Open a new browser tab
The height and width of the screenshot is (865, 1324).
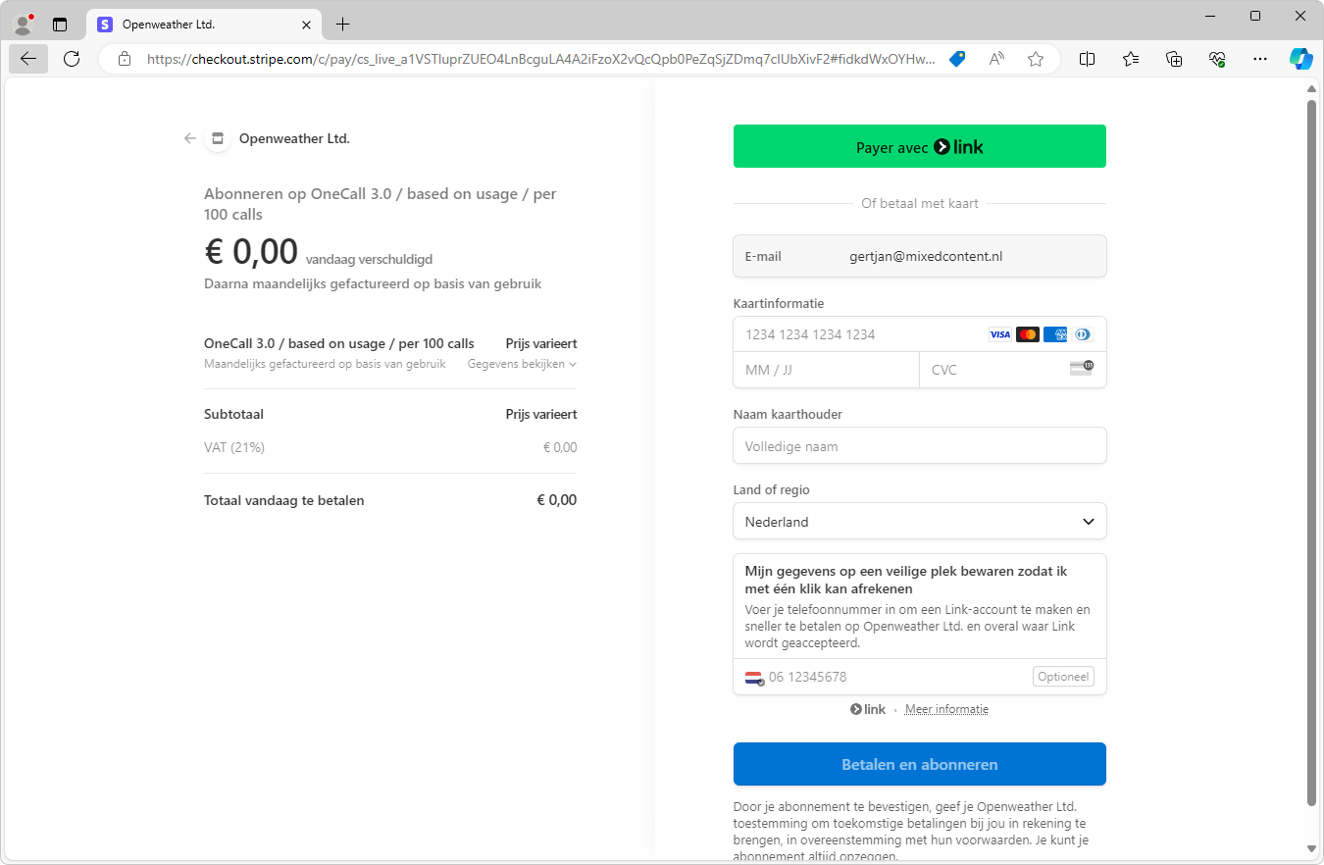(x=342, y=24)
